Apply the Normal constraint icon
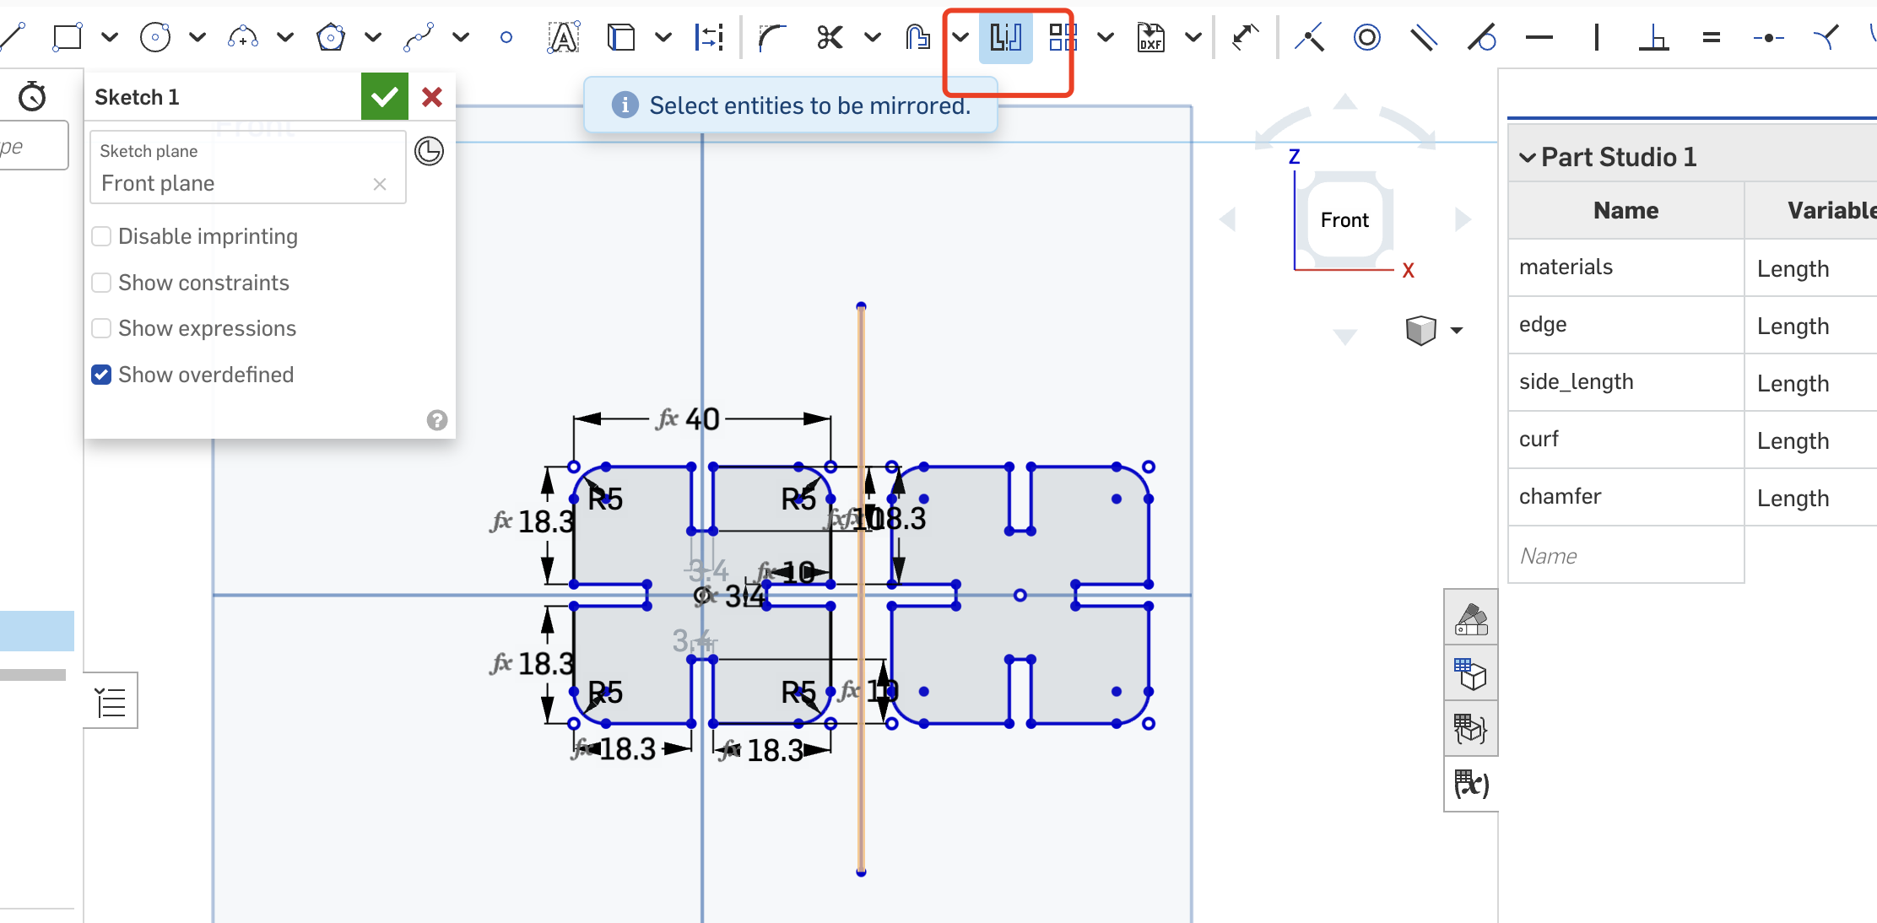This screenshot has width=1877, height=923. click(1826, 37)
